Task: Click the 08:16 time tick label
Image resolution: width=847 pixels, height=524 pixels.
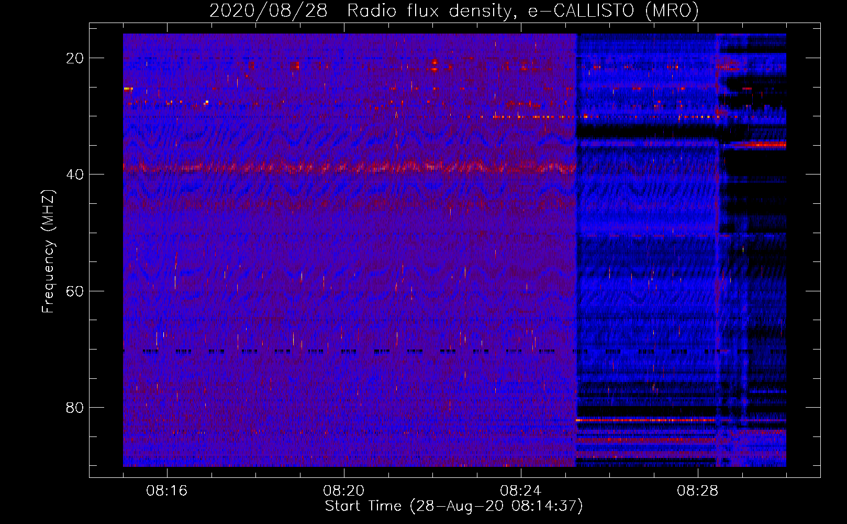Action: (166, 491)
